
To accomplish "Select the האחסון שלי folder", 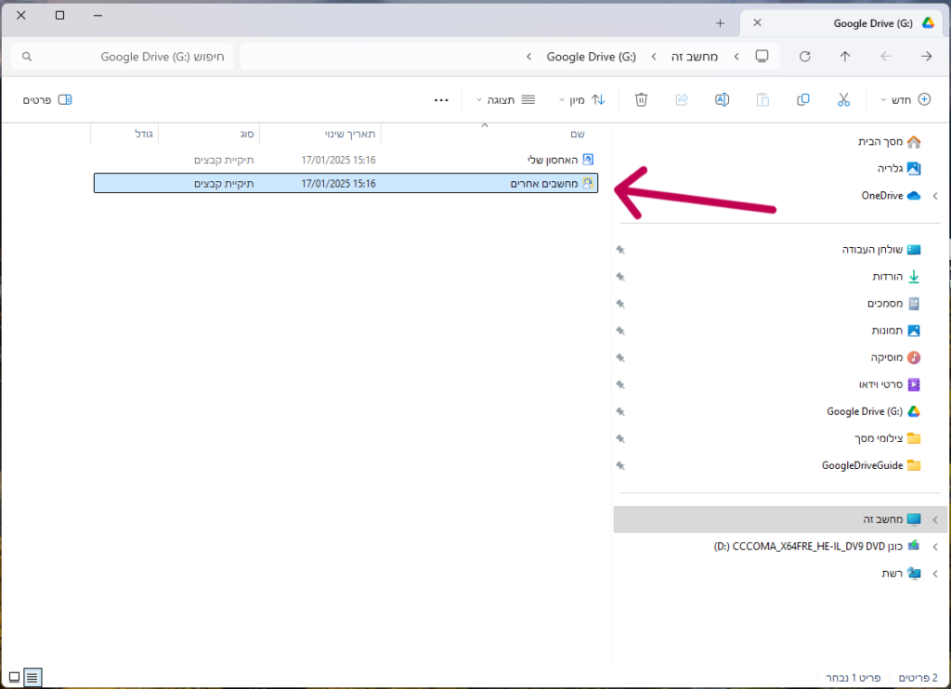I will 345,160.
